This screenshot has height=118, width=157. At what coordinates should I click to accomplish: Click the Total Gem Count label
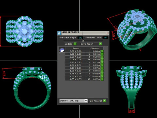pyautogui.click(x=93, y=38)
